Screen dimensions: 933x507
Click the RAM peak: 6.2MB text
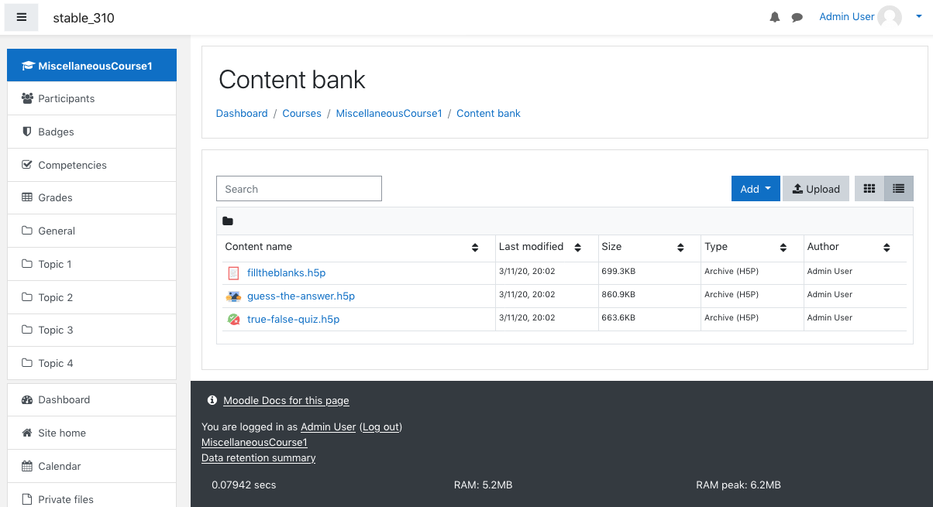pyautogui.click(x=738, y=485)
